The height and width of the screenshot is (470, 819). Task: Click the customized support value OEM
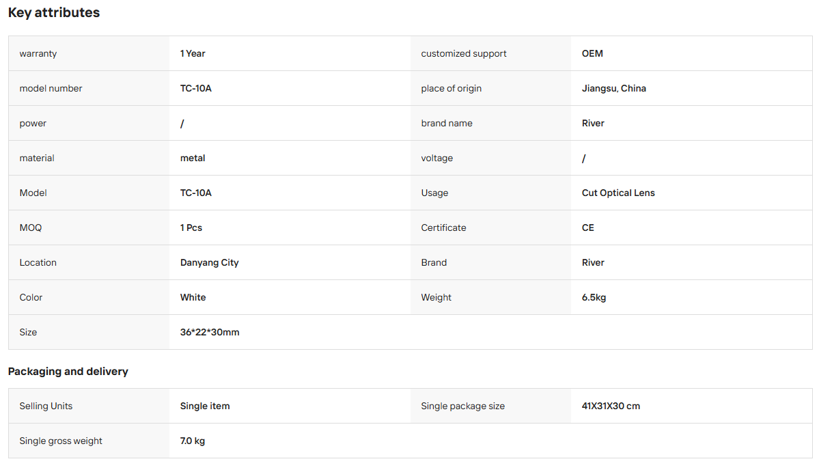tap(592, 53)
